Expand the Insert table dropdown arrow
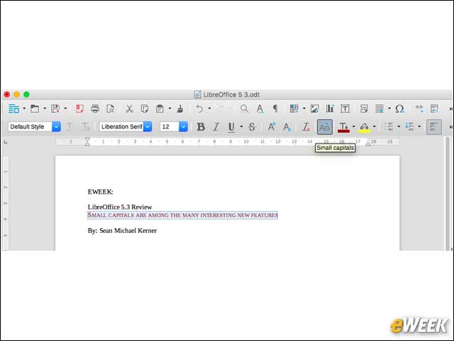Viewport: 454px width, 341px height. pyautogui.click(x=304, y=109)
